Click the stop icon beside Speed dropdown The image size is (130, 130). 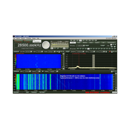point(43,72)
